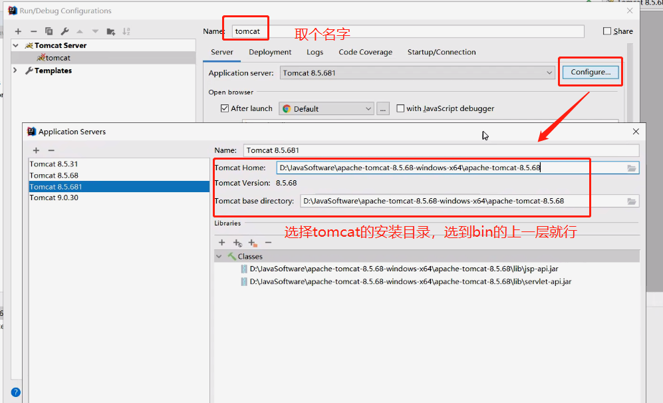Click the application server Name field
The width and height of the screenshot is (663, 403).
coord(441,150)
